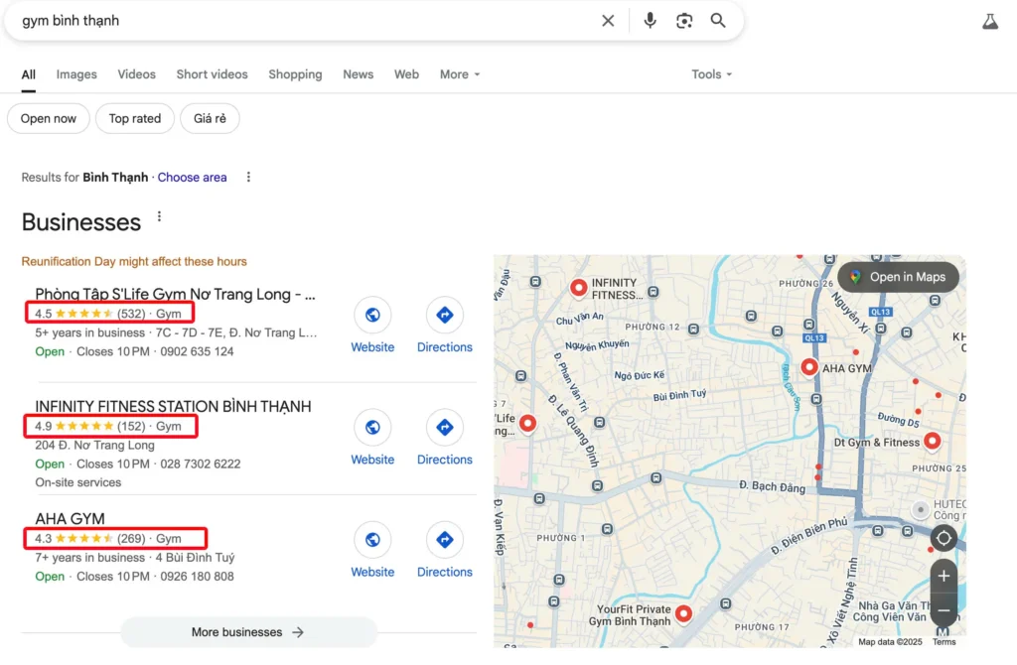The image size is (1017, 665).
Task: Click Đ. Điện Biên Phủ label on map
Action: coord(809,536)
